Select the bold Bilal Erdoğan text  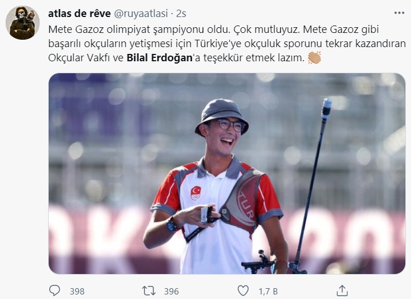pos(160,58)
